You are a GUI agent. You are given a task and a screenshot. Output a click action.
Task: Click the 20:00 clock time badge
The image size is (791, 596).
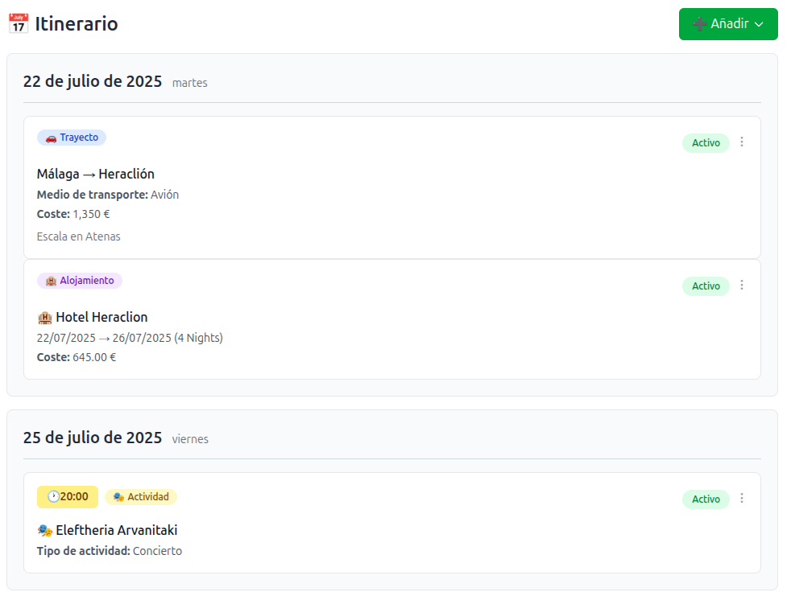point(68,497)
